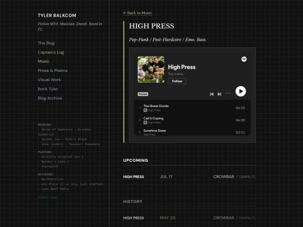Click the MAY 23 history show date

coord(168,217)
